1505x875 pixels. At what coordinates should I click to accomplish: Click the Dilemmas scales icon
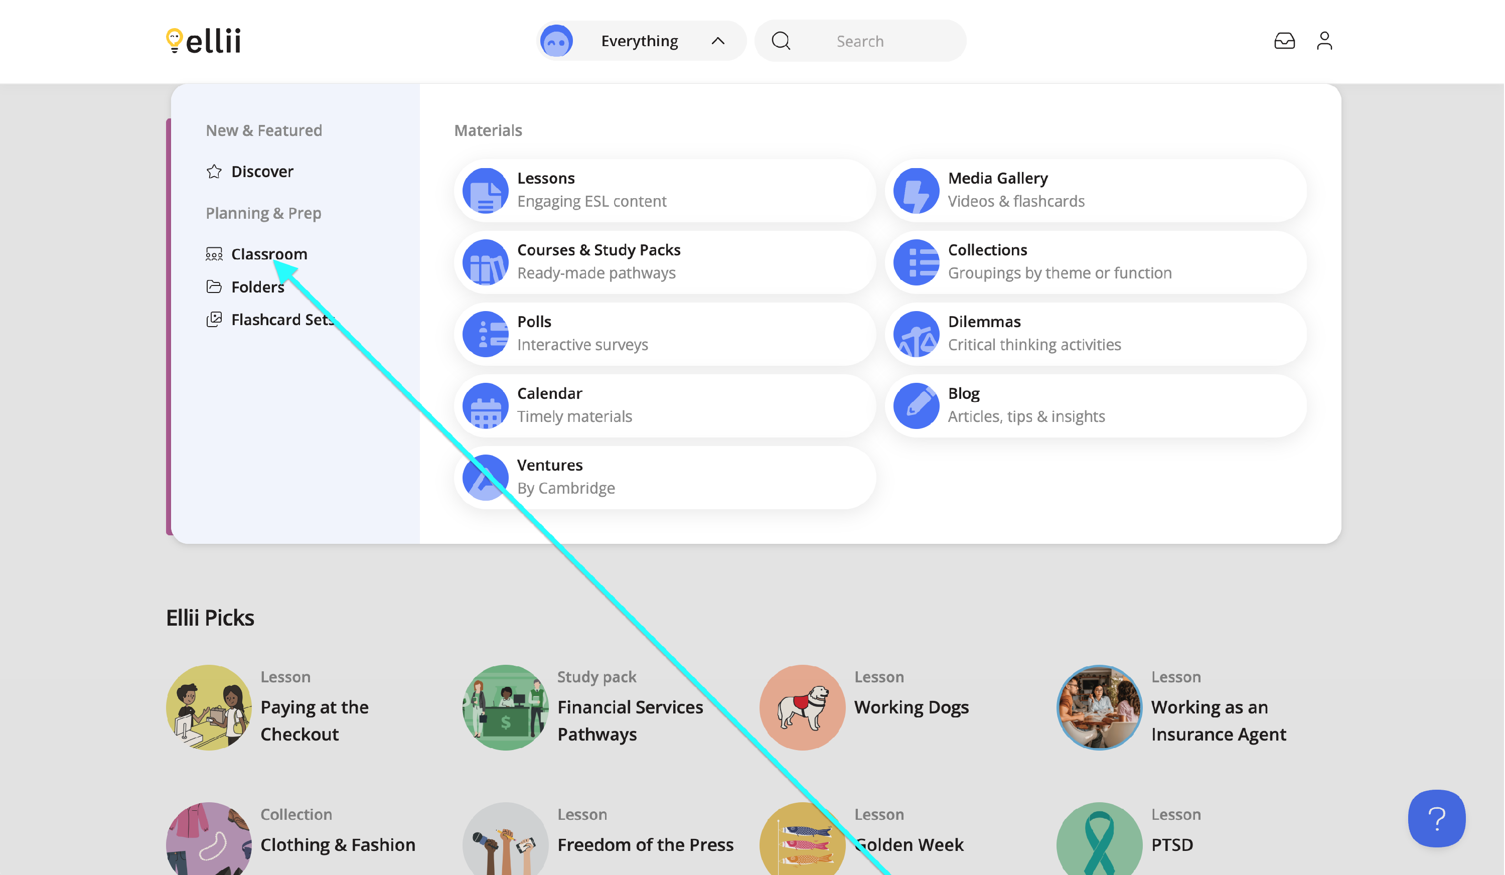916,334
